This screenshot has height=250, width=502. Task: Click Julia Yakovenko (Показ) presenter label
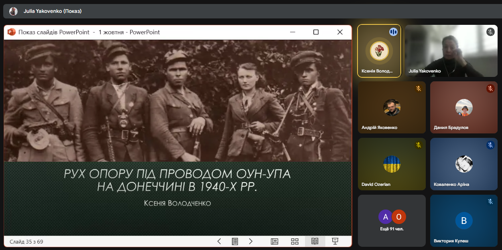(53, 11)
